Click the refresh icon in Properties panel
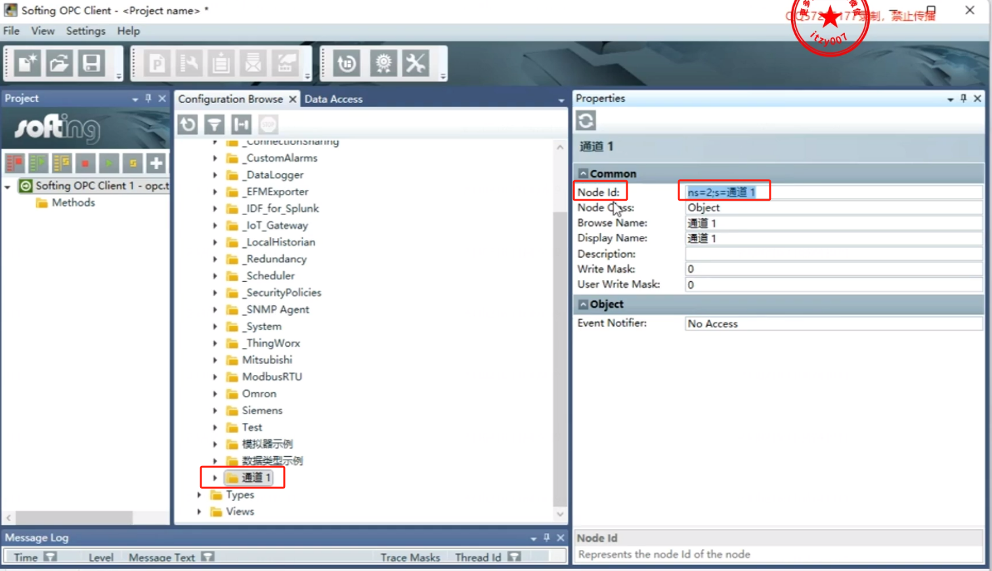Image resolution: width=992 pixels, height=571 pixels. point(586,121)
